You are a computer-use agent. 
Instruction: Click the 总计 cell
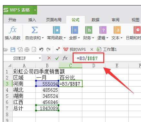coord(24,108)
